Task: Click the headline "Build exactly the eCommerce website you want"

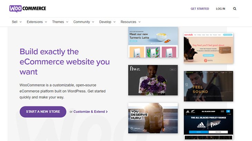Action: 65,62
